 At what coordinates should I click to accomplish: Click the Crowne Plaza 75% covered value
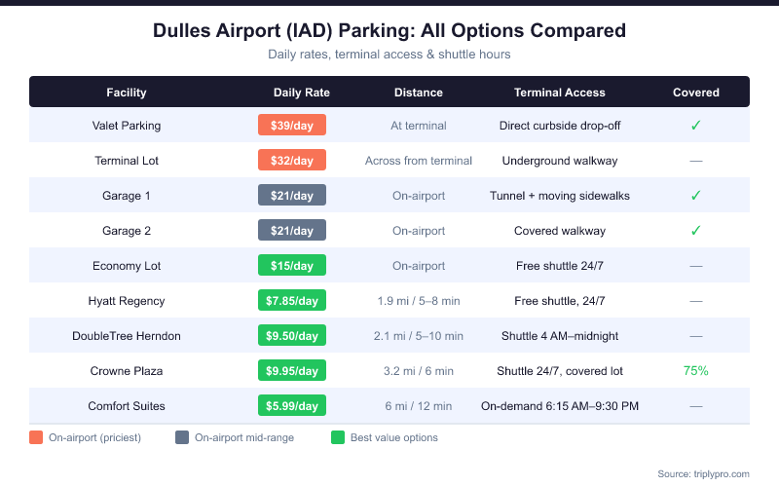(695, 371)
